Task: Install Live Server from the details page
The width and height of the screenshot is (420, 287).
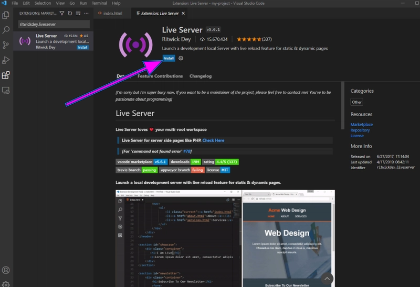Action: click(x=169, y=58)
